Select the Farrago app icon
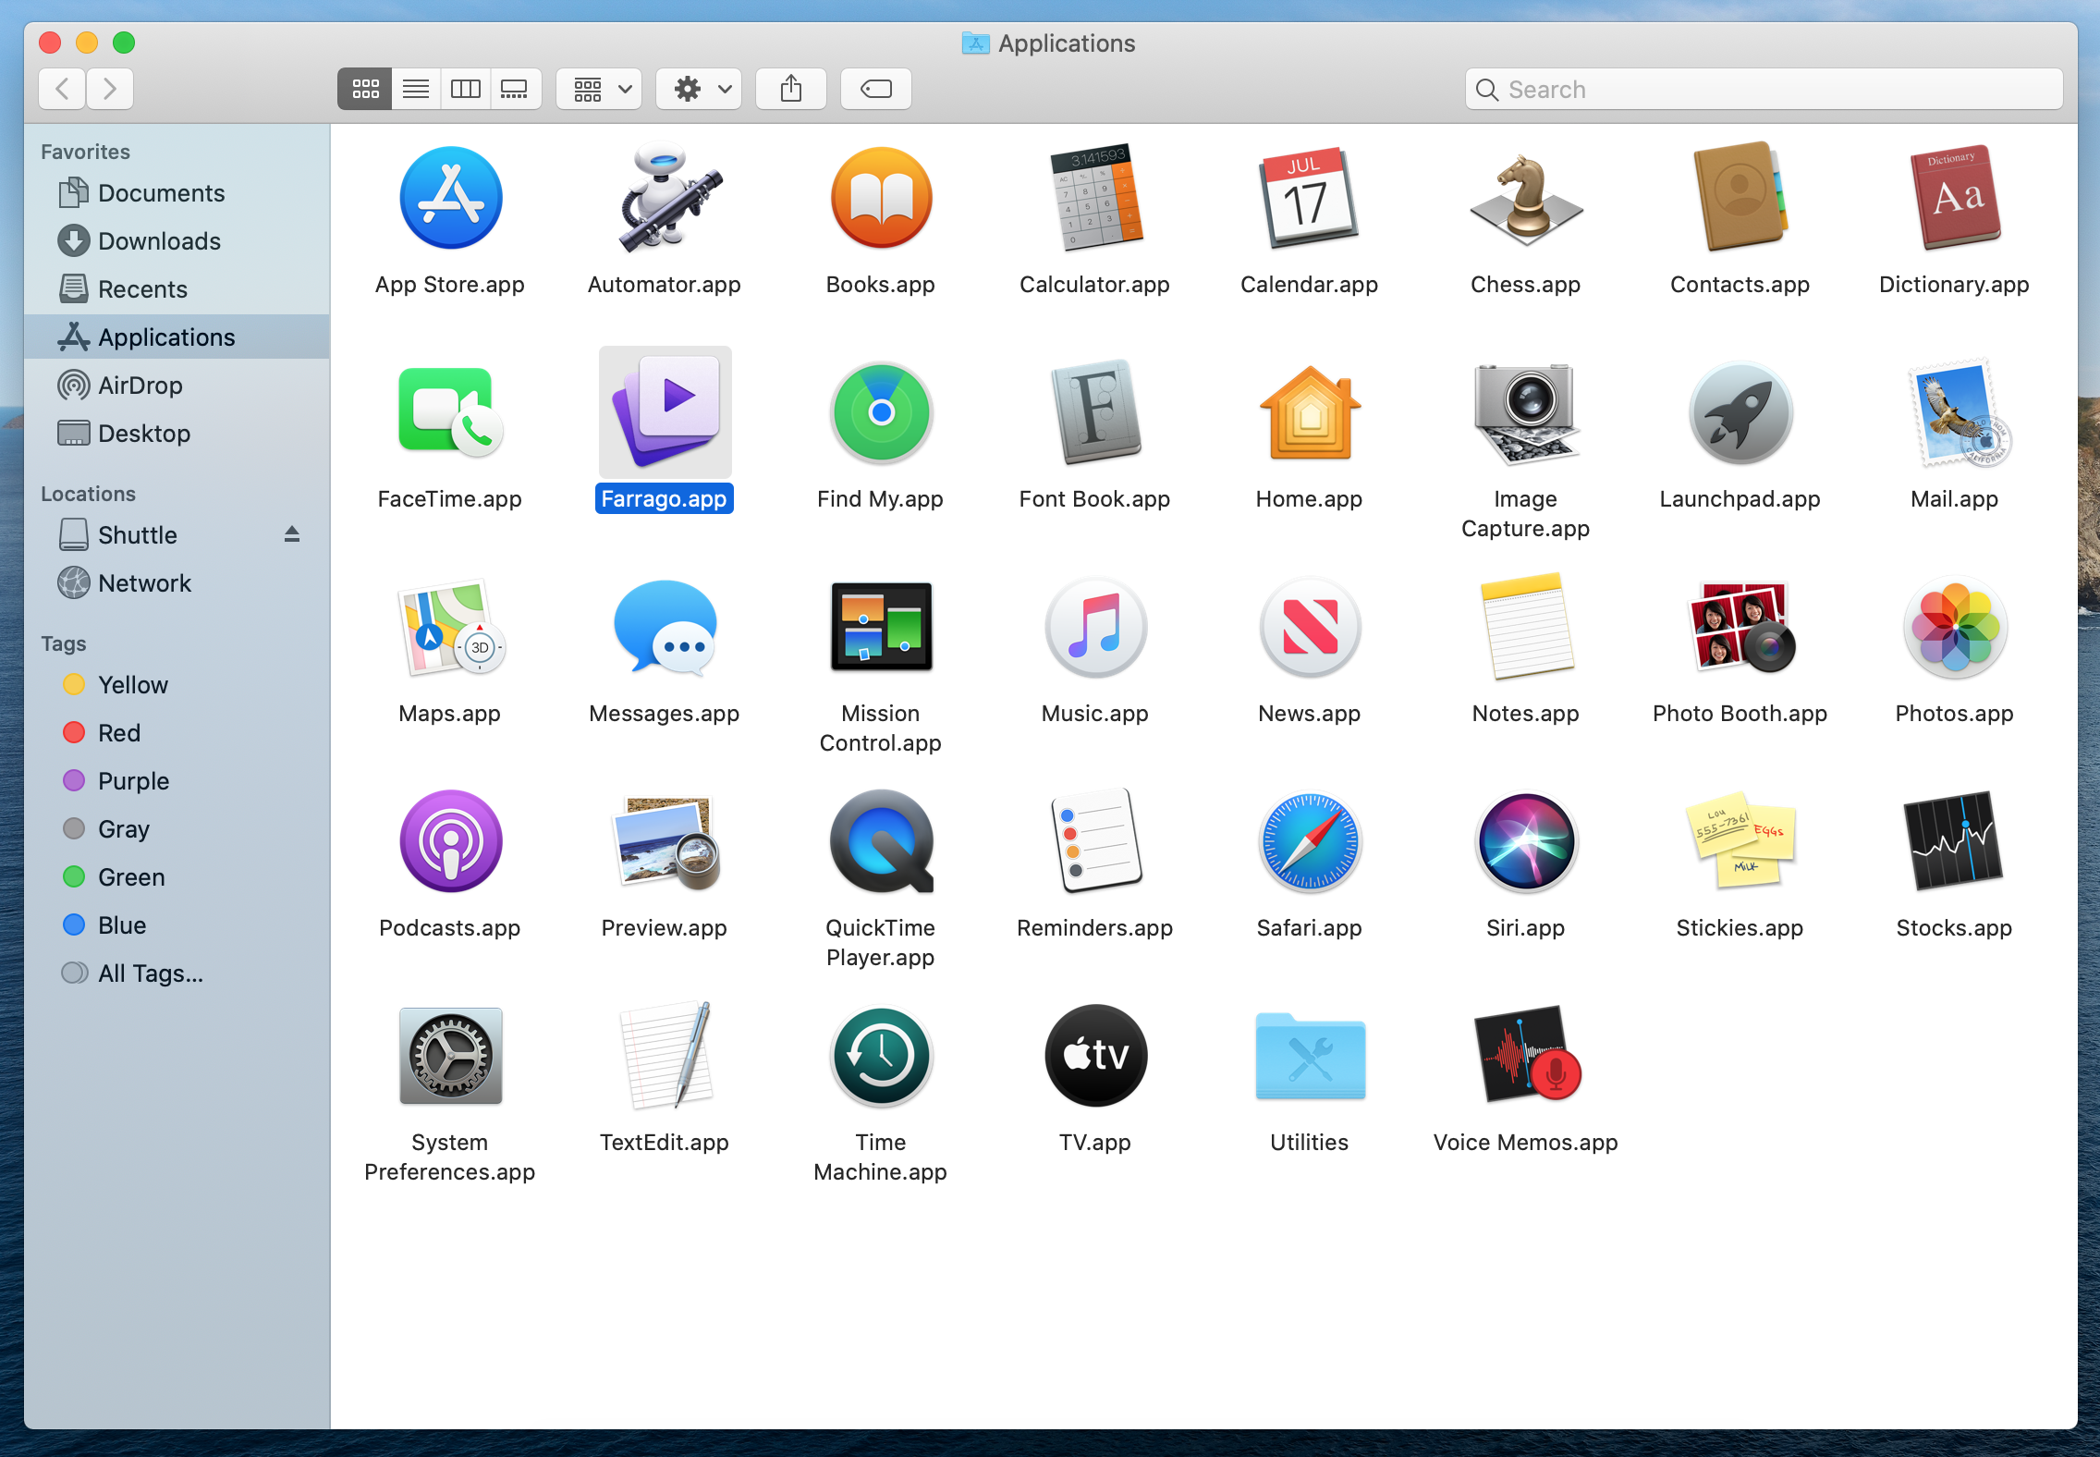Screen dimensions: 2100x1457 point(665,412)
